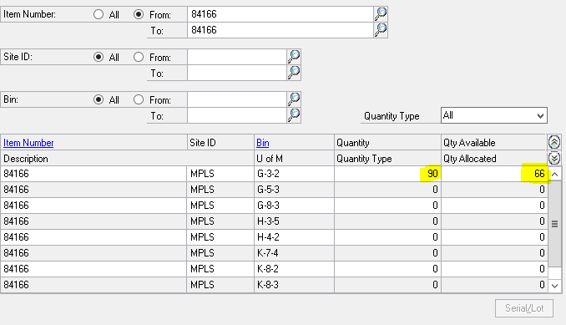This screenshot has height=325, width=566.
Task: Select the row with bin K-7-4
Action: 275,253
